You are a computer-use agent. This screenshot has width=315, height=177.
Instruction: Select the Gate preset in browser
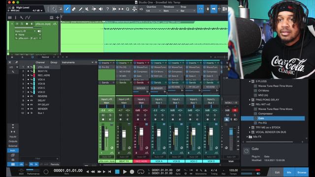tap(273, 118)
